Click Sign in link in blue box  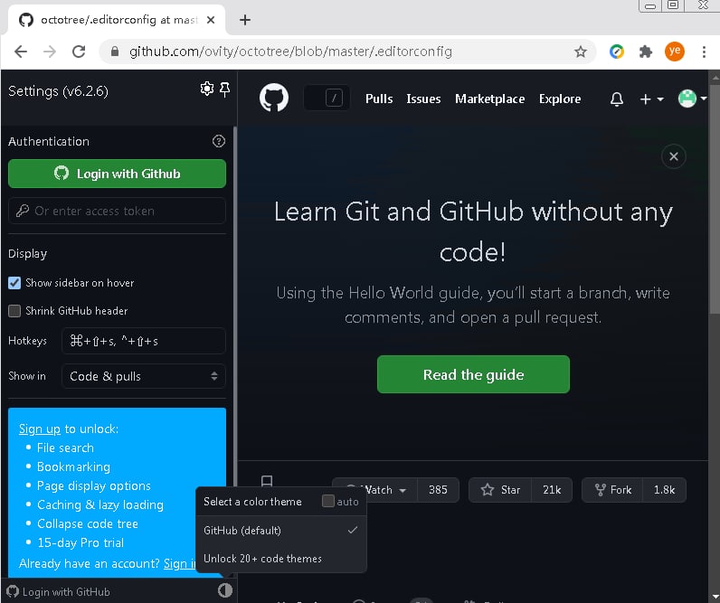point(180,563)
